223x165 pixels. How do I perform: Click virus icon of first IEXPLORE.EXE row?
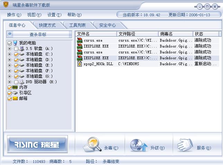pyautogui.click(x=80, y=46)
